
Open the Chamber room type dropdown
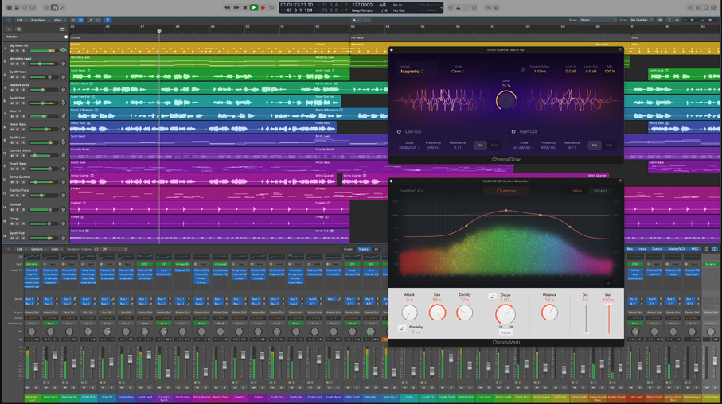pyautogui.click(x=506, y=191)
